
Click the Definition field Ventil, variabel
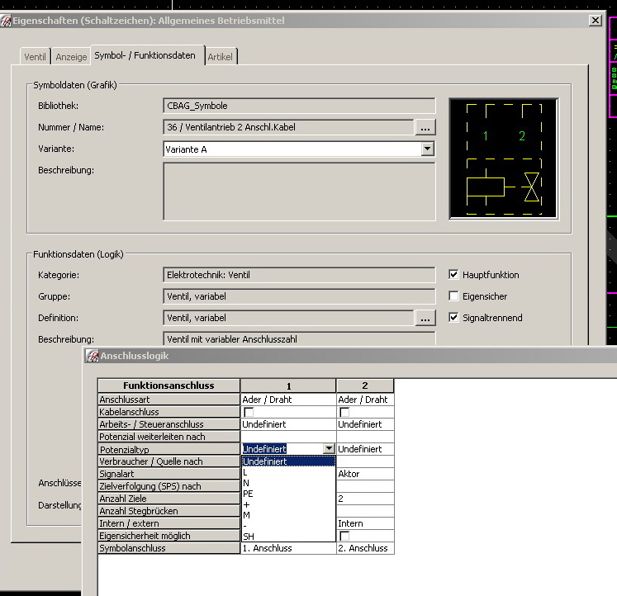click(x=288, y=318)
